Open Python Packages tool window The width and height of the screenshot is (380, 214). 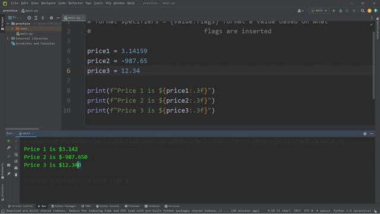64,206
